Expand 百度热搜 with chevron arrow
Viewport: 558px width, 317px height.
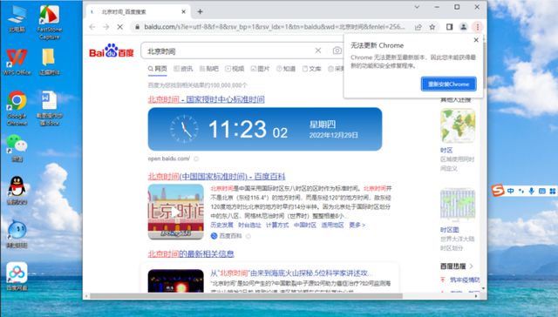point(471,266)
